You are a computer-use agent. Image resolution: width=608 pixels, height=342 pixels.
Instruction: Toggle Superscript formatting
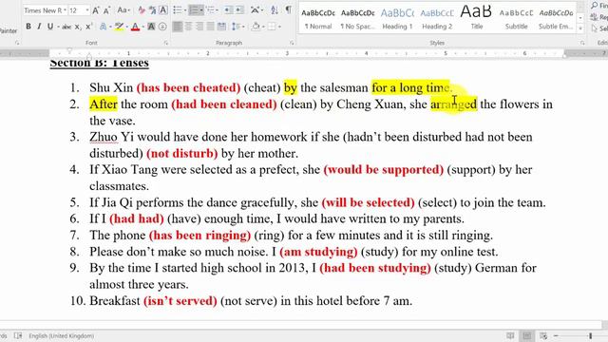point(88,27)
